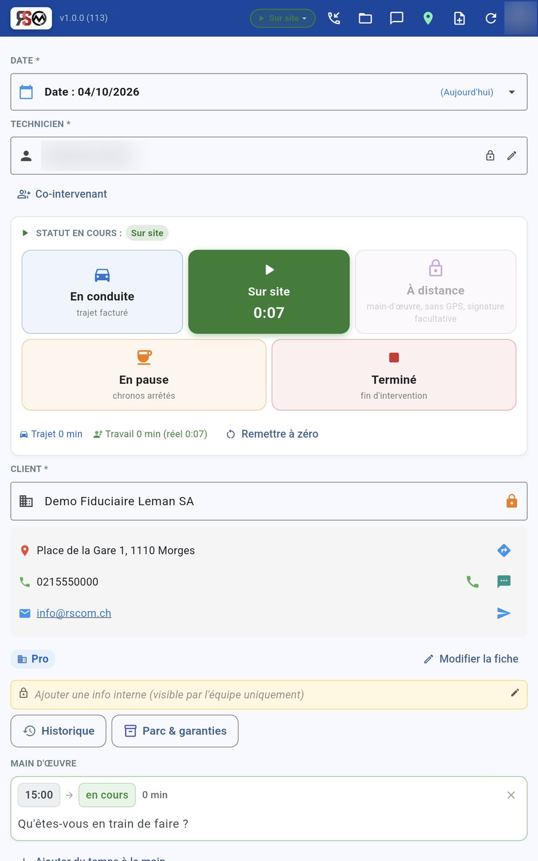Viewport: 538px width, 861px height.
Task: Add a Co-intervenant
Action: 62,194
